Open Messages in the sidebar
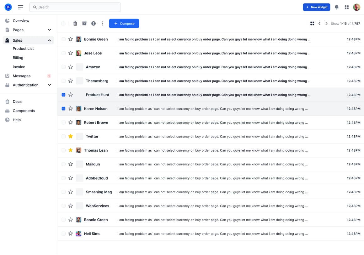 (22, 76)
